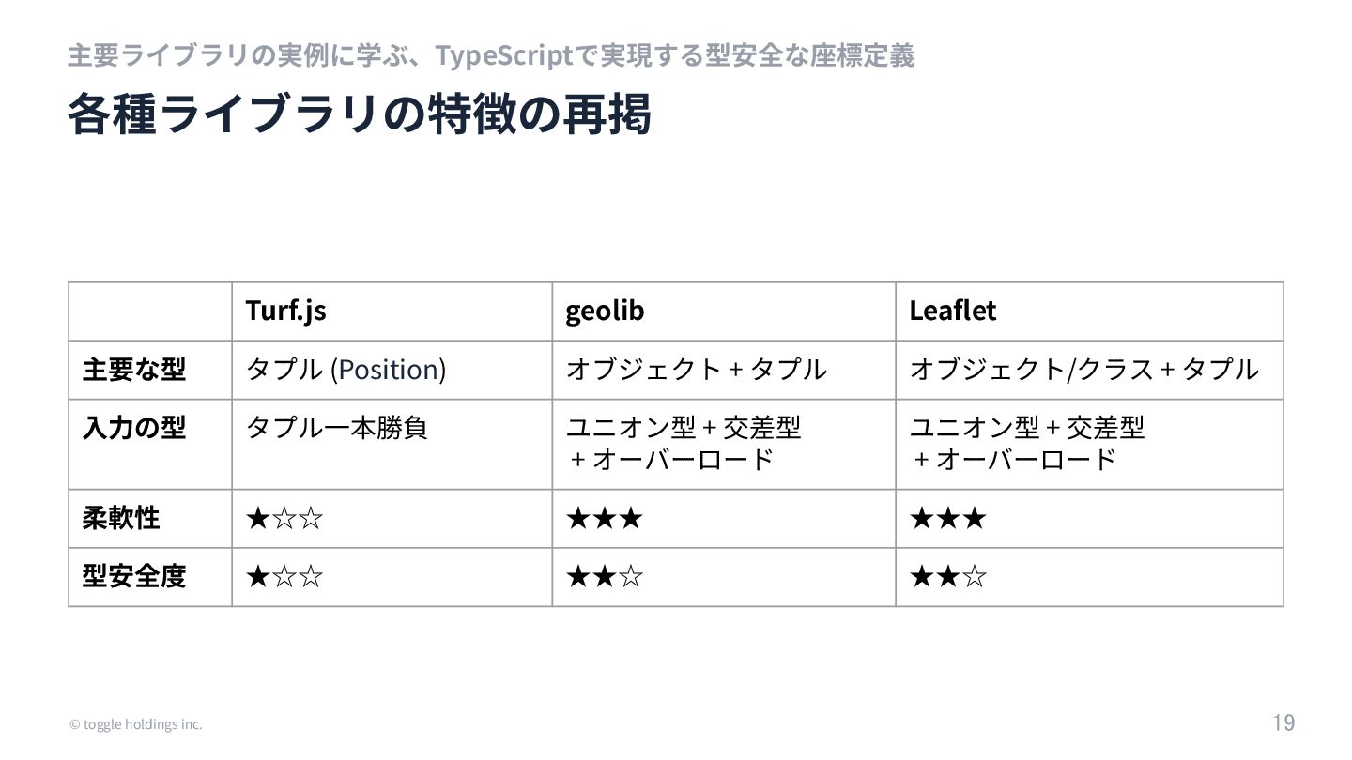Click Leaflet's two-star 型安全度 rating

(x=948, y=576)
